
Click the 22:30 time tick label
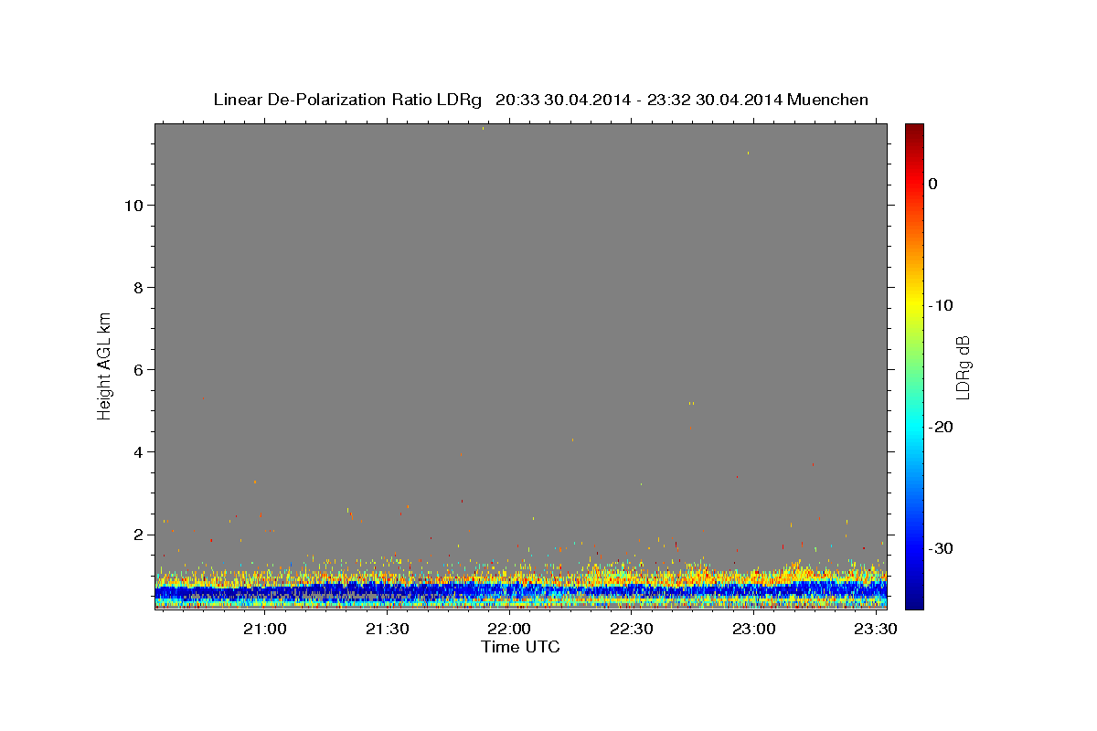[x=632, y=630]
